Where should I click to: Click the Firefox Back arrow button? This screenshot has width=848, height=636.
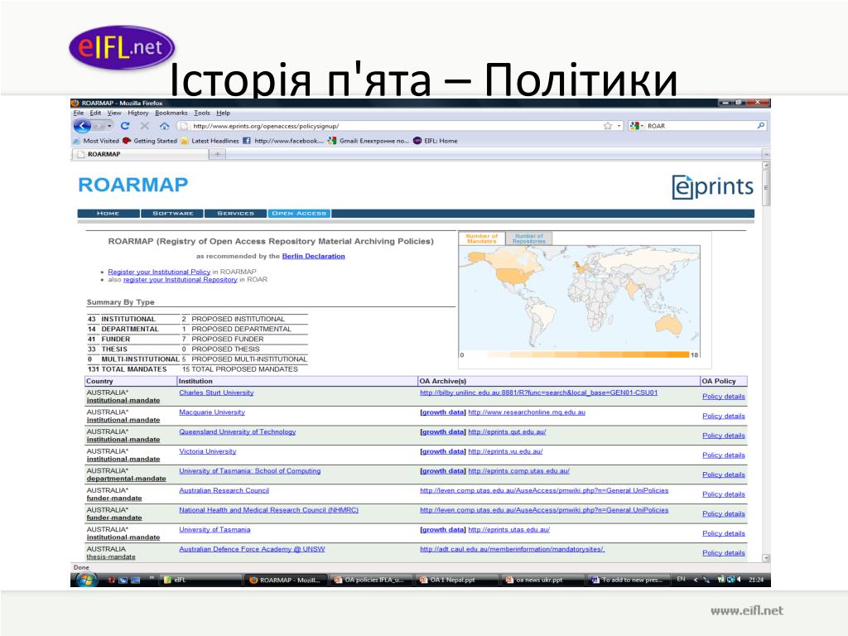tap(82, 126)
